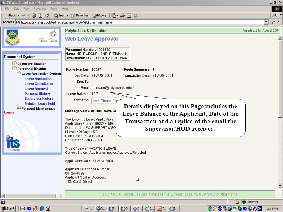Launch Outlook Express from Quick Launch
This screenshot has width=283, height=212.
(x=23, y=208)
